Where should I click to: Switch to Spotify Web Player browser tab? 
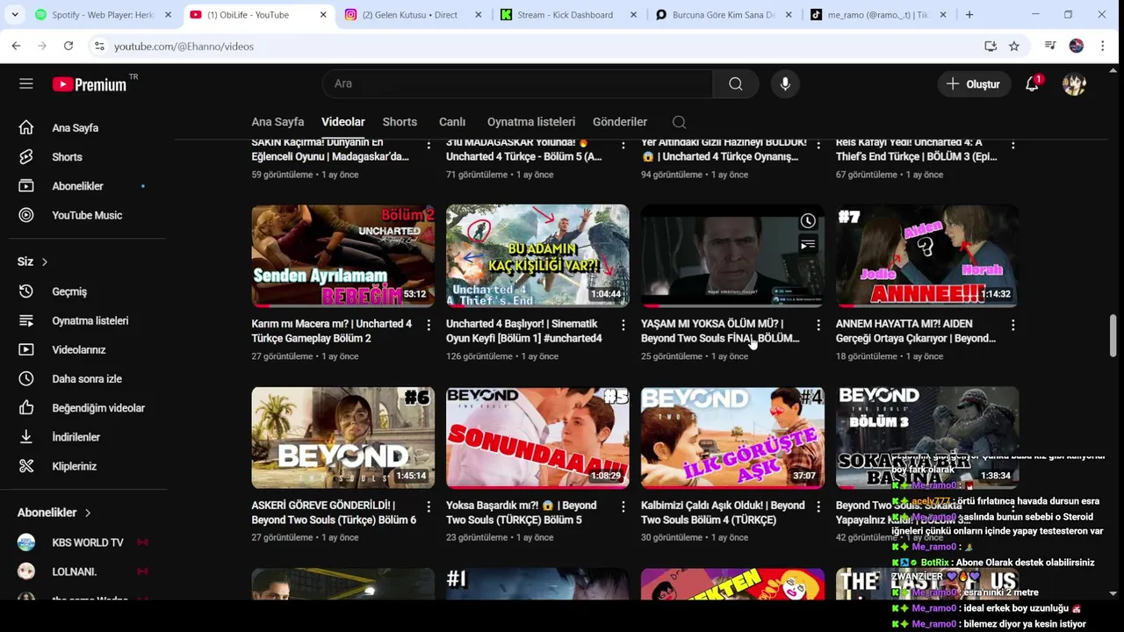click(103, 14)
